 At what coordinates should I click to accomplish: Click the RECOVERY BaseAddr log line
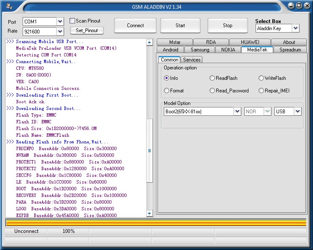tap(72, 195)
